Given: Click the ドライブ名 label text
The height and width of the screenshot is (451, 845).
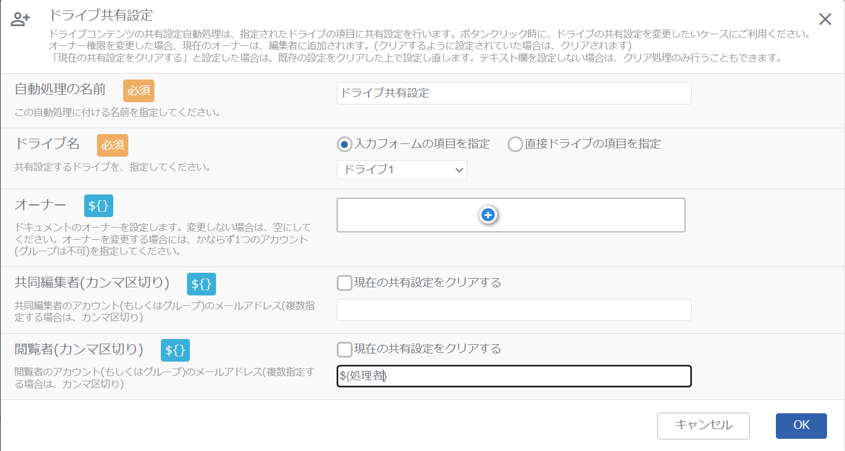Looking at the screenshot, I should point(47,144).
